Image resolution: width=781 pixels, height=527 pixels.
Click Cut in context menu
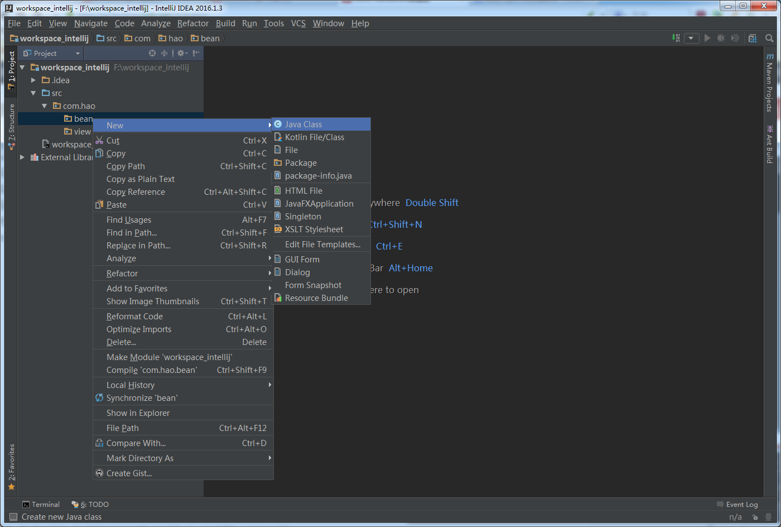[x=183, y=141]
